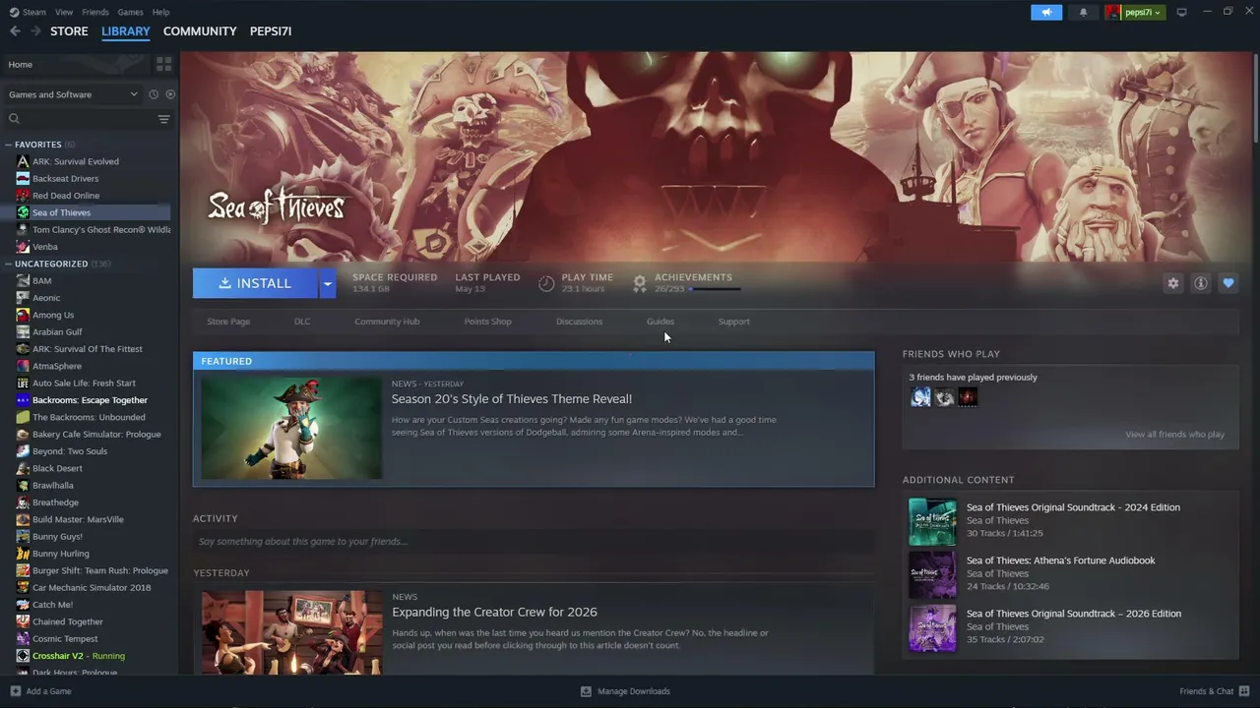Open the Guides link
1260x708 pixels.
click(x=661, y=322)
